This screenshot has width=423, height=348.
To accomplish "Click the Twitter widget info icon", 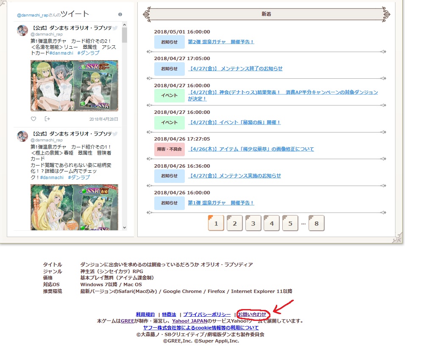I will point(120,14).
